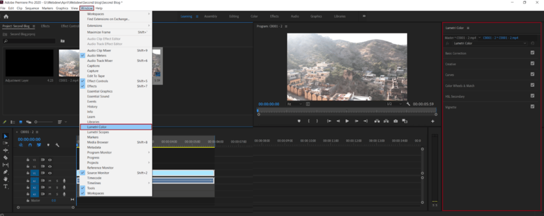Pick the Type tool

[6, 186]
